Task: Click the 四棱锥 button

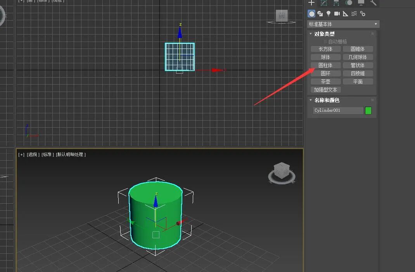Action: click(358, 73)
